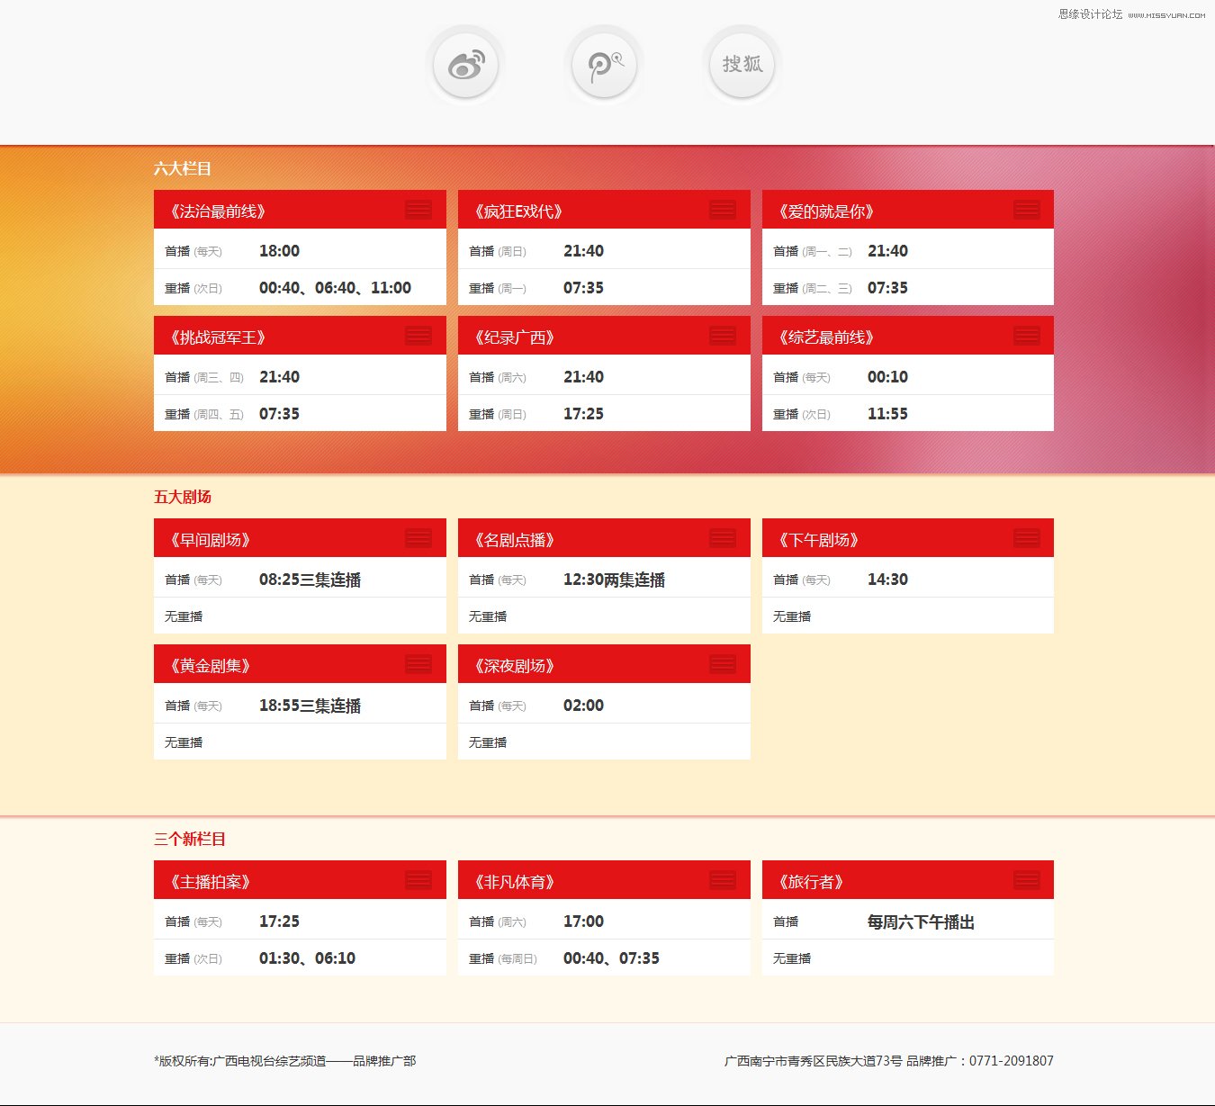
Task: Select the 《深夜剧场》 header title
Action: (x=514, y=666)
